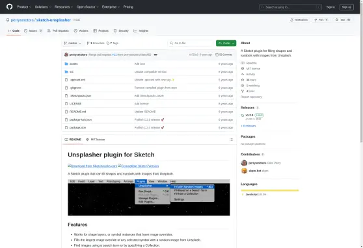
Task: Open the src folder
Action: pos(72,72)
